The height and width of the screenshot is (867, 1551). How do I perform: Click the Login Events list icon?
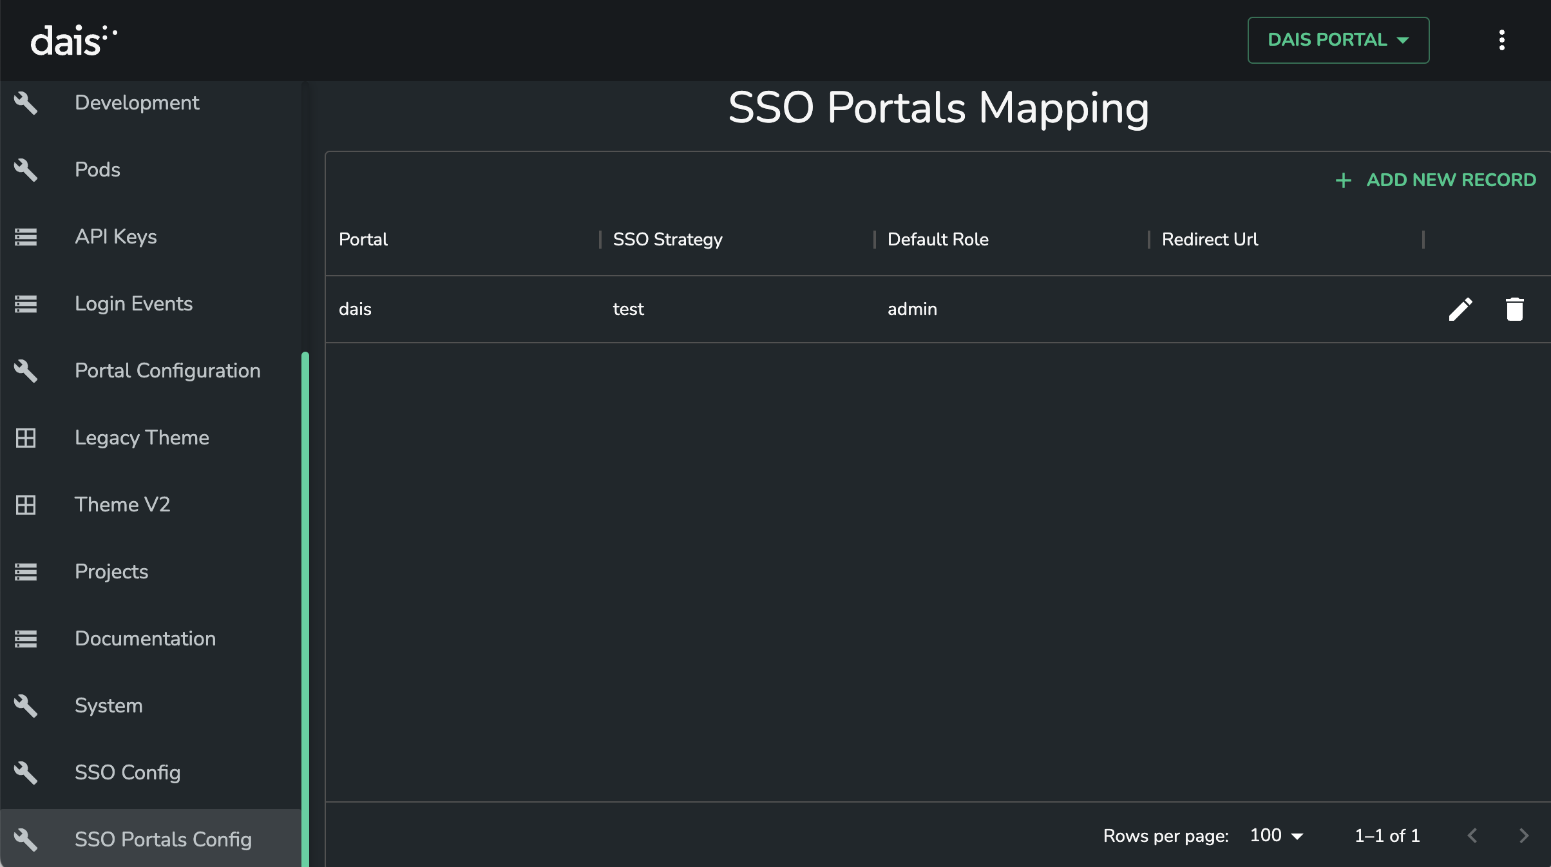tap(26, 303)
